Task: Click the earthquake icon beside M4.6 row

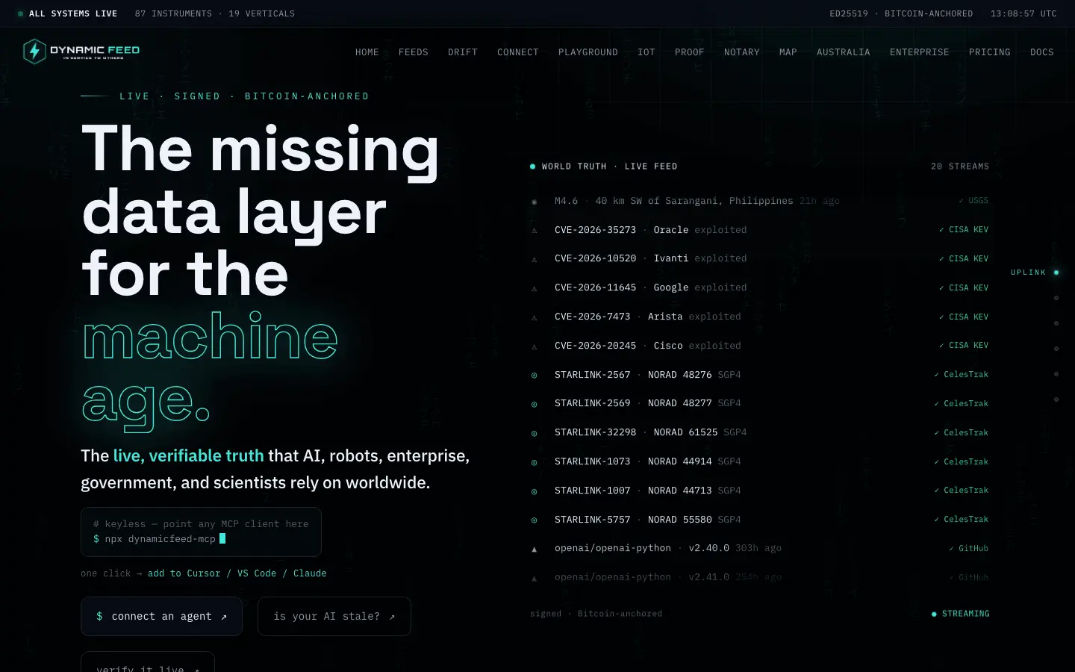Action: [x=534, y=202]
